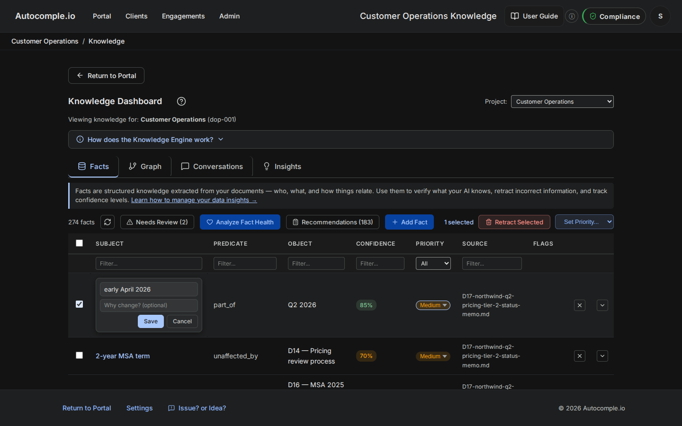Open the Clients menu item
The width and height of the screenshot is (682, 426).
136,16
